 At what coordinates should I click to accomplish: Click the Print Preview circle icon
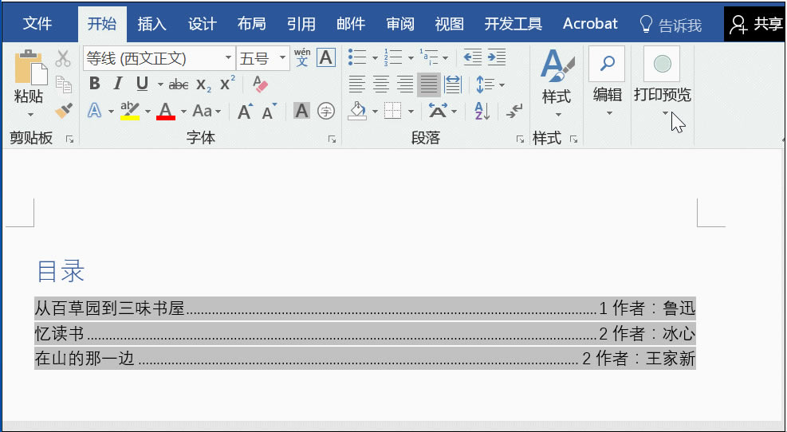pyautogui.click(x=662, y=64)
